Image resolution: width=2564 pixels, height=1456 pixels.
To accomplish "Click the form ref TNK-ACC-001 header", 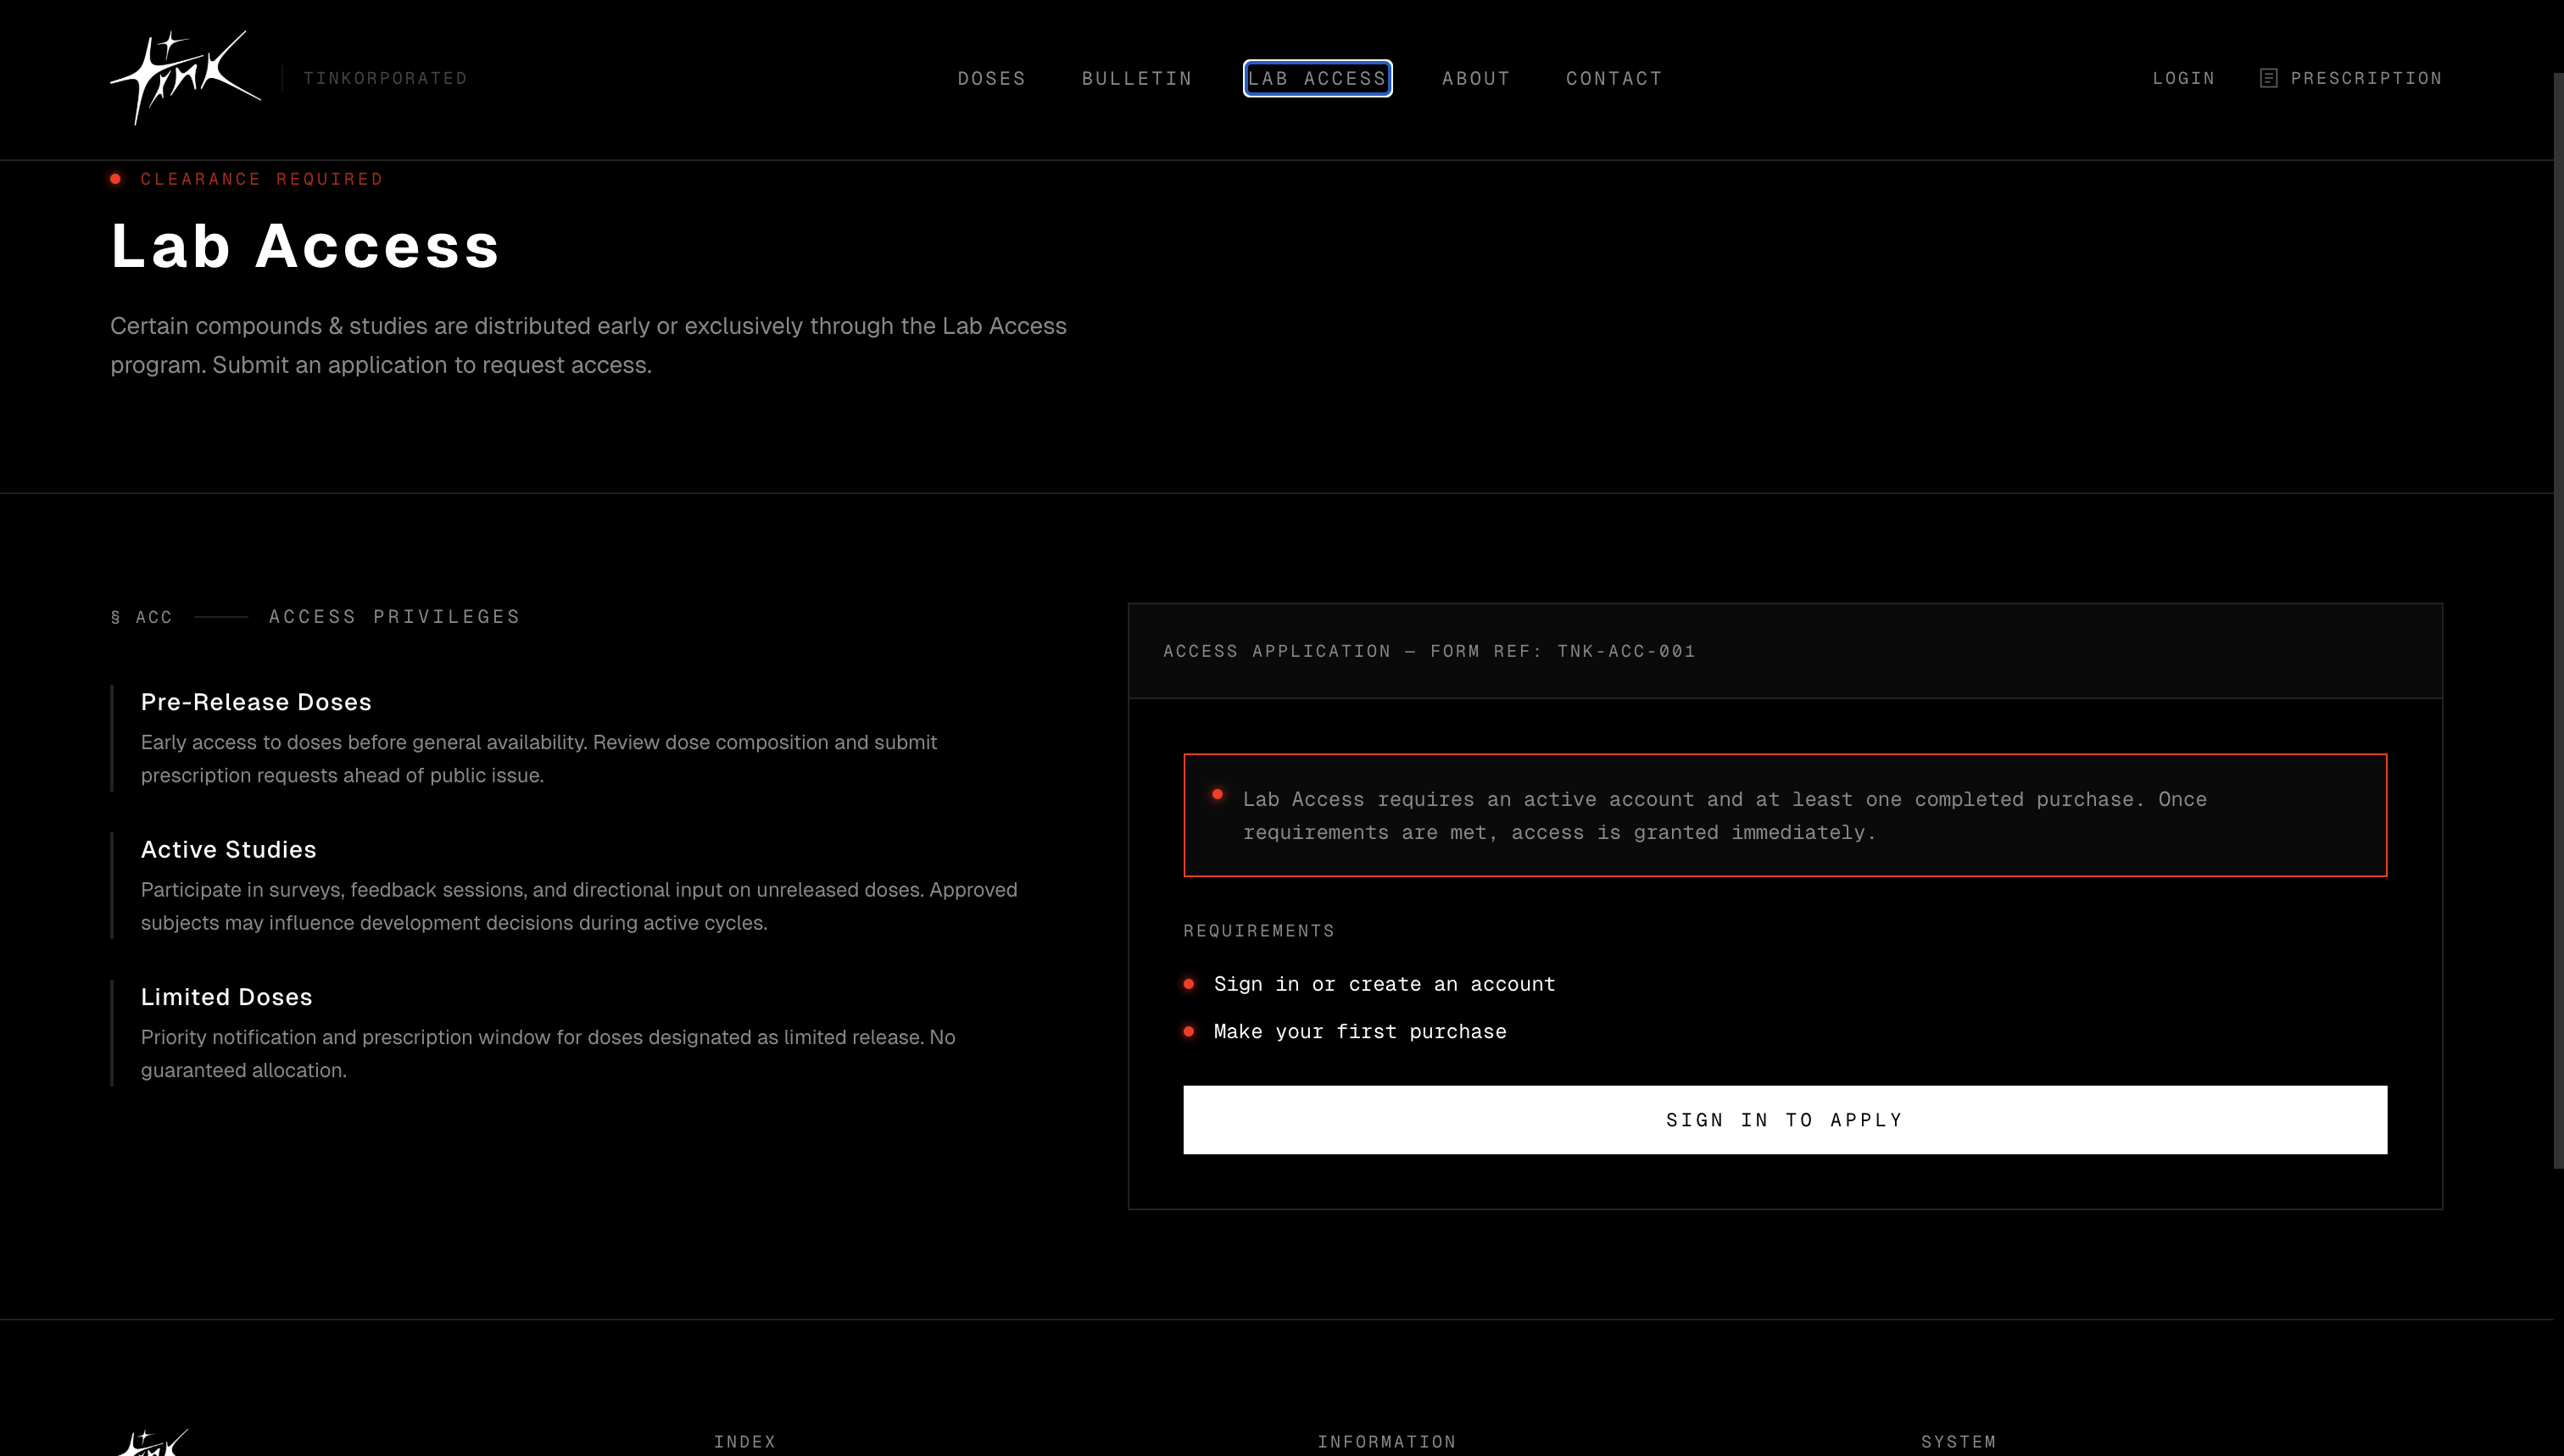I will tap(1429, 651).
